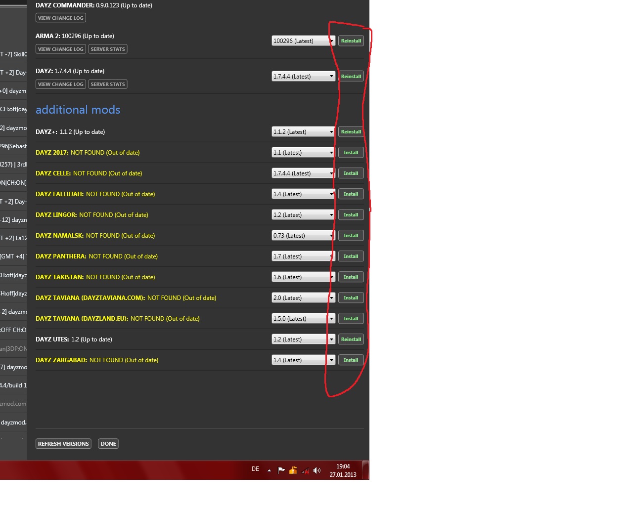The image size is (633, 506).
Task: Reinstall DAYZ UTES 1.2
Action: tap(351, 339)
